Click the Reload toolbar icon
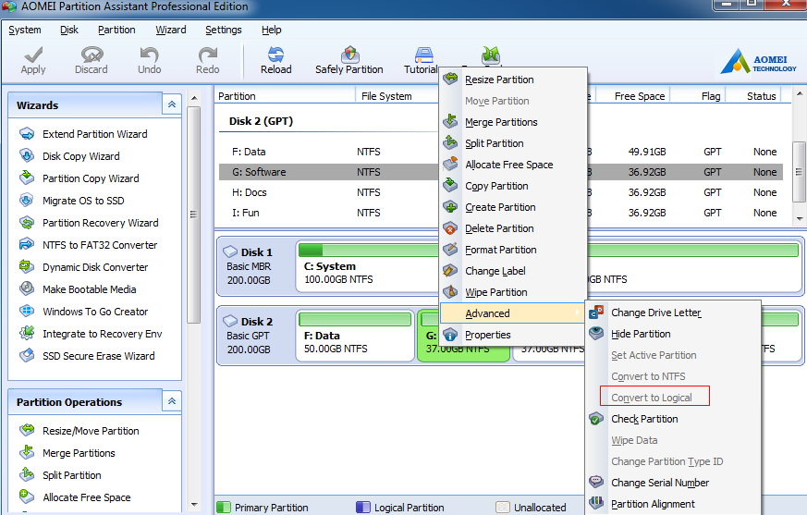The image size is (807, 515). 275,54
